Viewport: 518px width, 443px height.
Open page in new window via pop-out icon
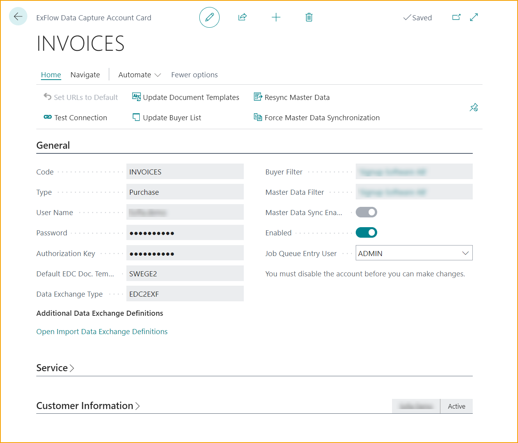tap(456, 17)
